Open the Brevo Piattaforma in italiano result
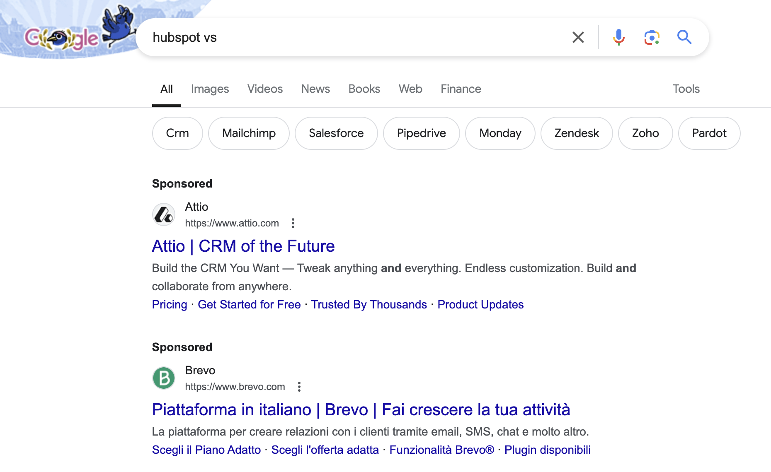 pos(361,409)
